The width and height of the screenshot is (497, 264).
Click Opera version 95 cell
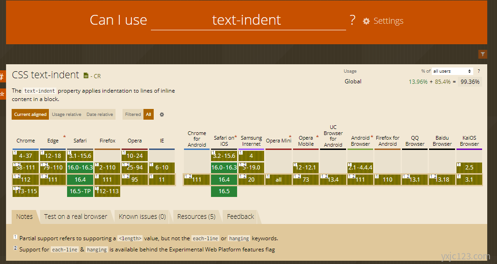click(x=135, y=179)
